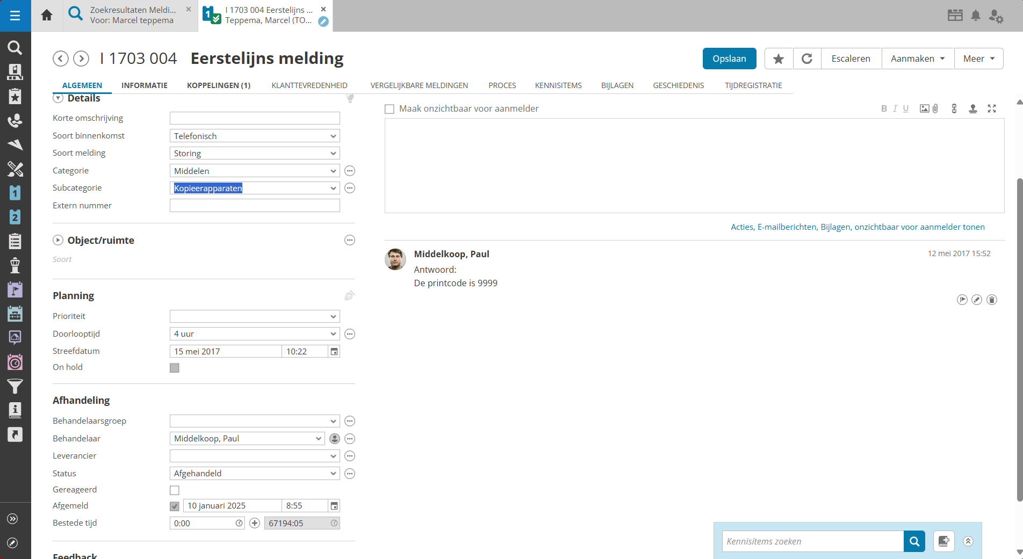Expand the text editor to fullscreen
Screen dimensions: 1023x559
click(x=992, y=108)
